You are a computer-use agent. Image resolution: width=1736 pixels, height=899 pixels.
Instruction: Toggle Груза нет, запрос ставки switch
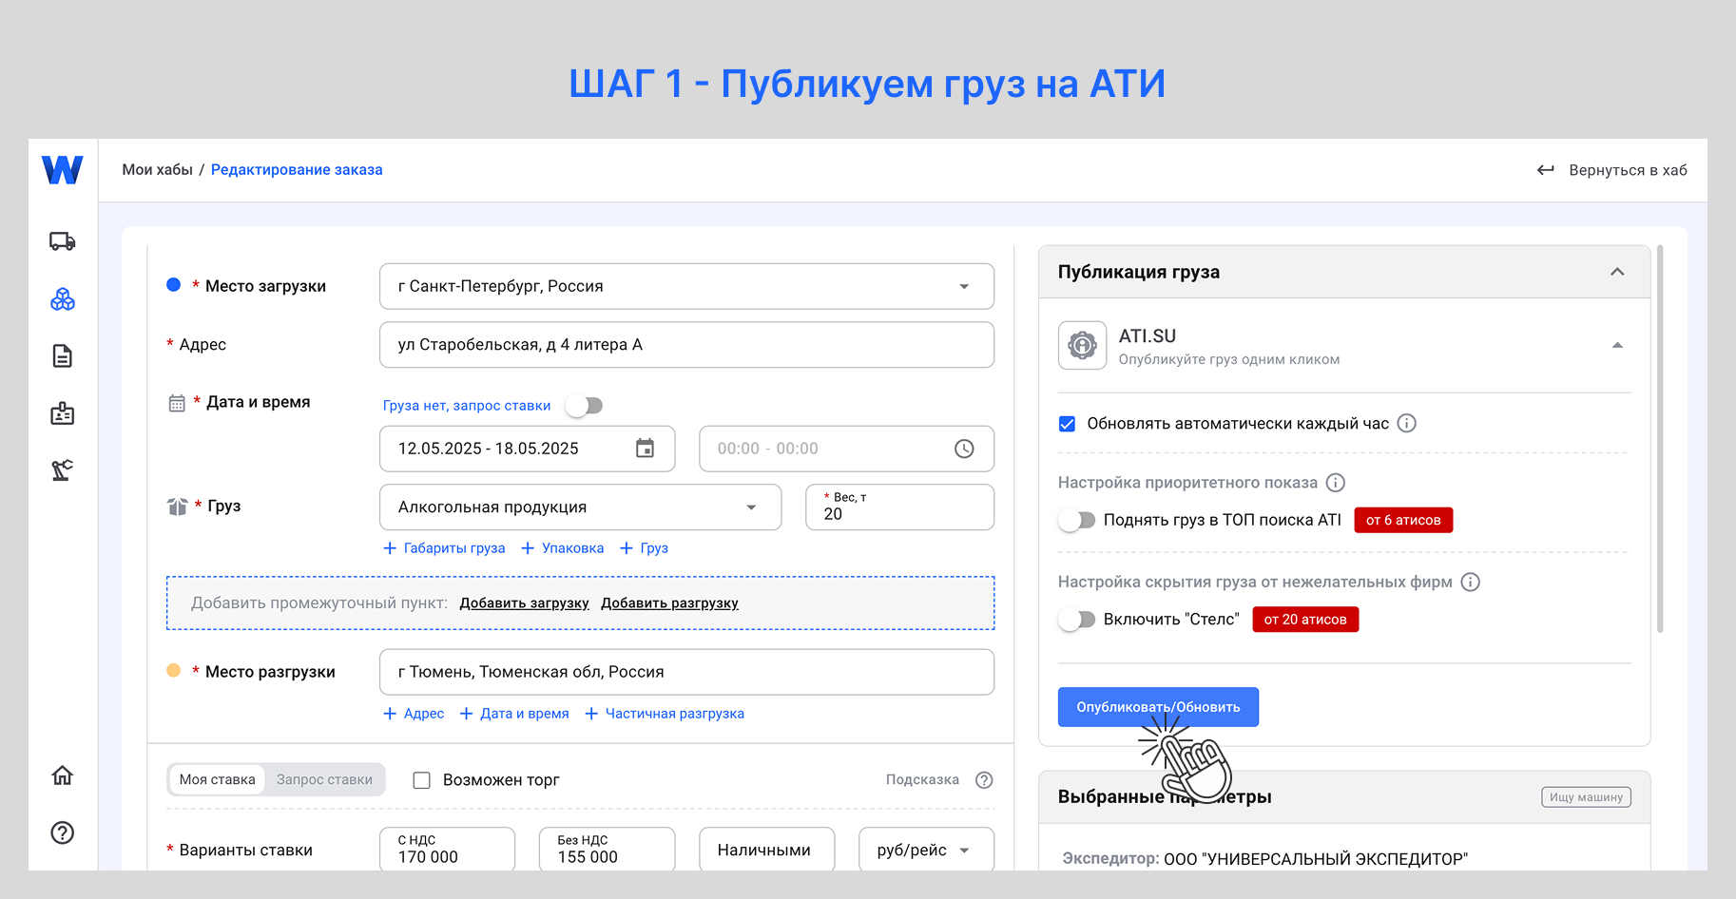pos(584,406)
